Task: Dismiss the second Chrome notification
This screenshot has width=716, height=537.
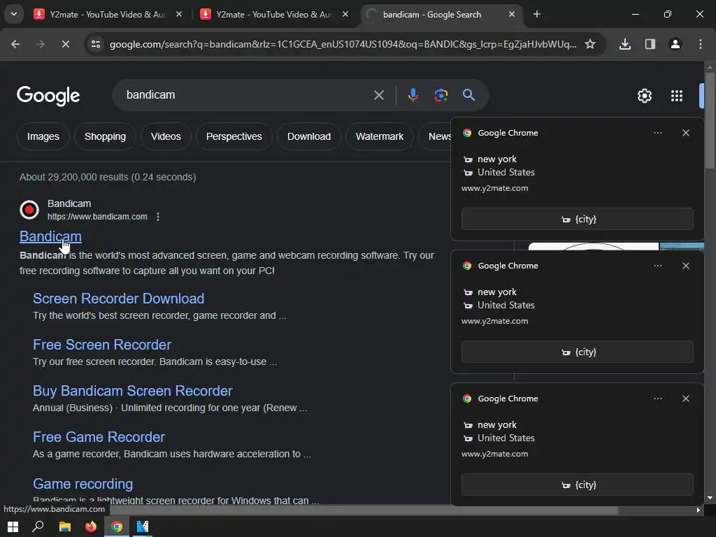Action: (x=685, y=266)
